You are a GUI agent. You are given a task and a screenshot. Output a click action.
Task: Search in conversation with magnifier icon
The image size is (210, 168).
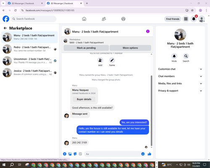[186, 56]
